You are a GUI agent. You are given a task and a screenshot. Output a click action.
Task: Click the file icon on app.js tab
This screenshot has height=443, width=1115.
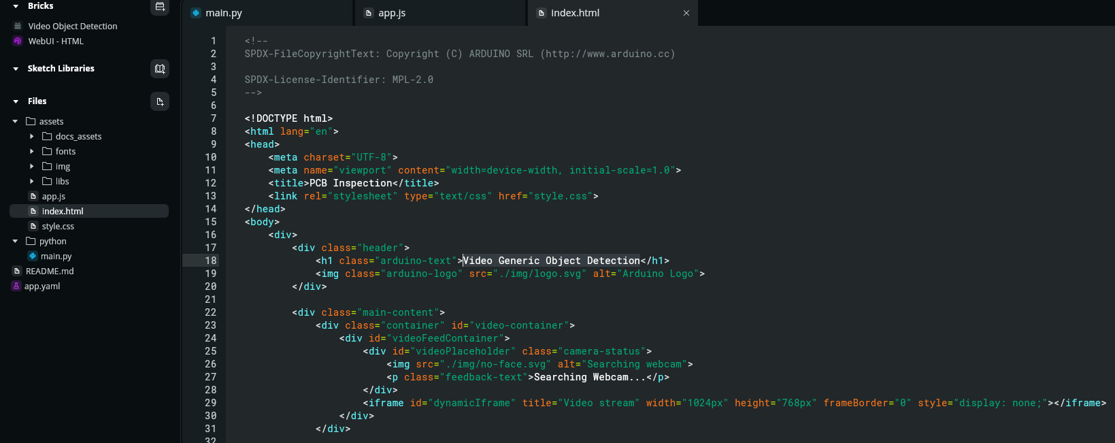[369, 13]
